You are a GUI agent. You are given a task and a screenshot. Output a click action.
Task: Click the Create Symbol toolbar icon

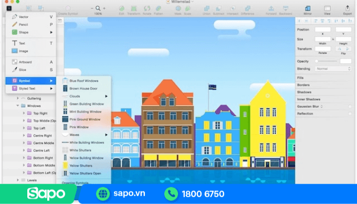click(68, 8)
